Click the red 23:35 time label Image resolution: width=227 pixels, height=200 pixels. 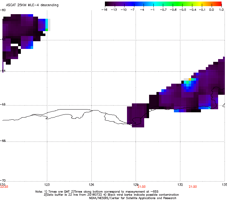point(4,187)
